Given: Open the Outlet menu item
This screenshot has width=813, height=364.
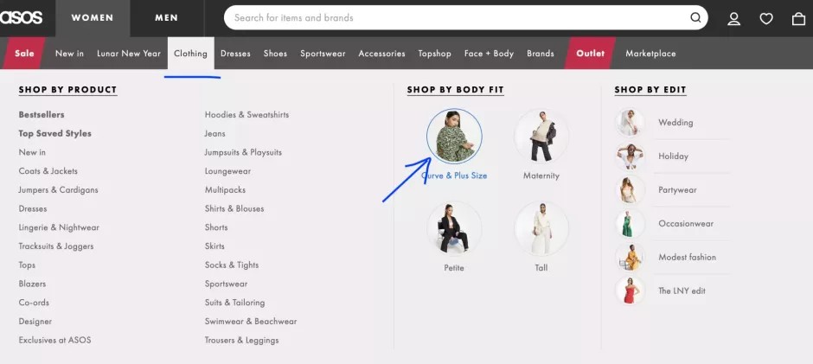Looking at the screenshot, I should 590,53.
